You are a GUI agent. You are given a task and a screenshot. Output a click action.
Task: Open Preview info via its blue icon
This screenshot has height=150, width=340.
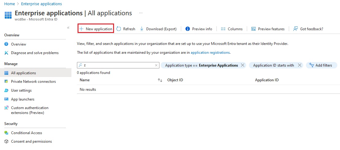(x=188, y=29)
